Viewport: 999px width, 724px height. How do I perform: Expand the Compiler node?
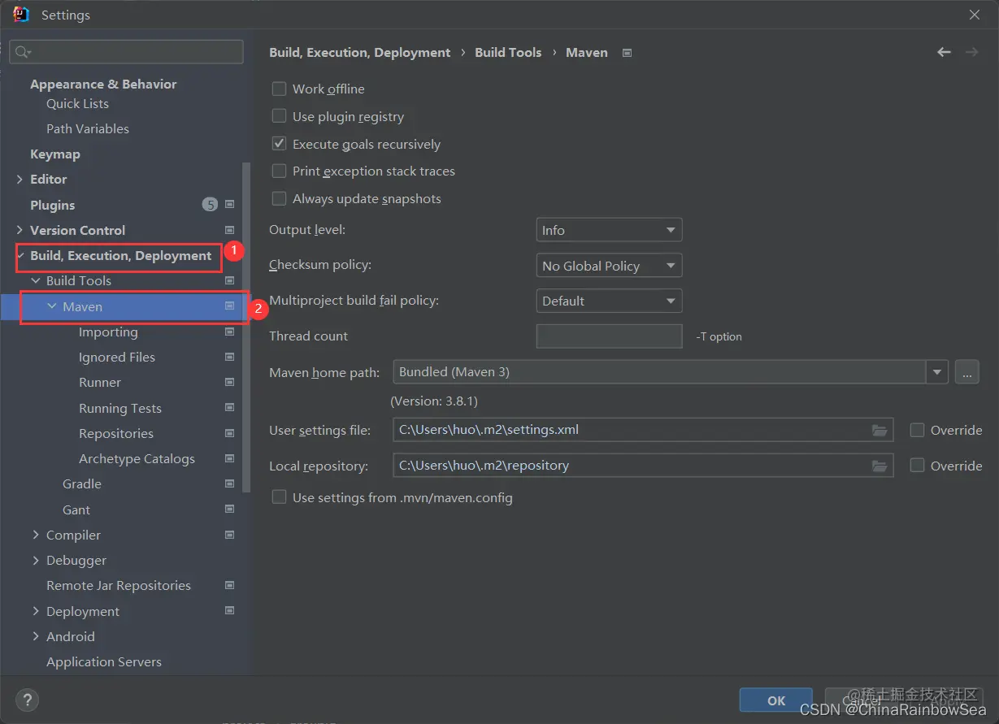(x=36, y=535)
